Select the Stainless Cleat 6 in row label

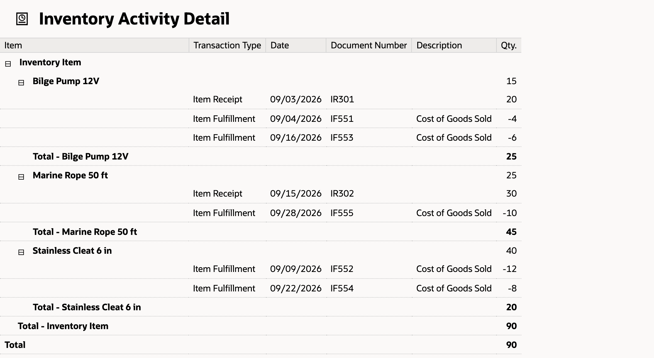[x=72, y=251]
